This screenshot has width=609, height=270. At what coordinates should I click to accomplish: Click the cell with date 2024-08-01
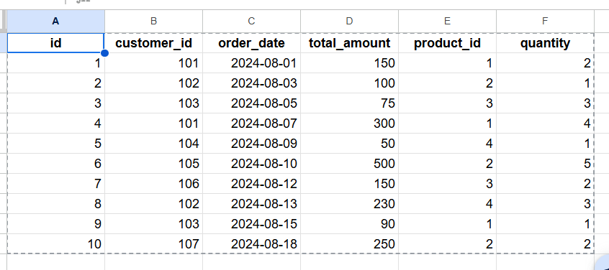click(251, 63)
